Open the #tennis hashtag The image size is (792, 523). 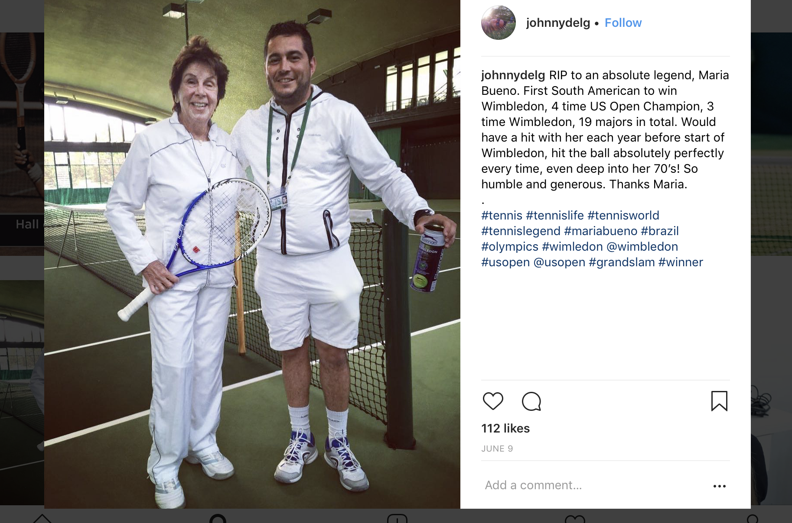pyautogui.click(x=502, y=216)
